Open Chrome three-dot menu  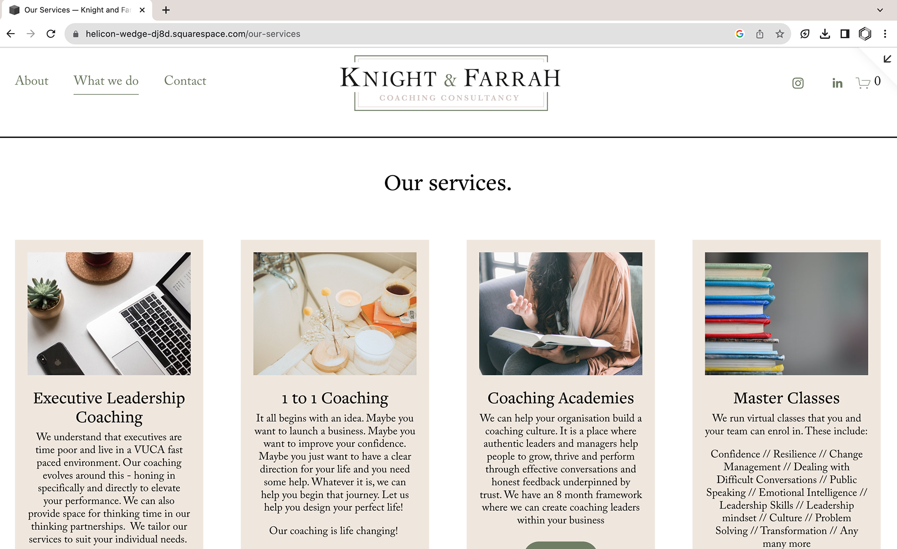(885, 34)
